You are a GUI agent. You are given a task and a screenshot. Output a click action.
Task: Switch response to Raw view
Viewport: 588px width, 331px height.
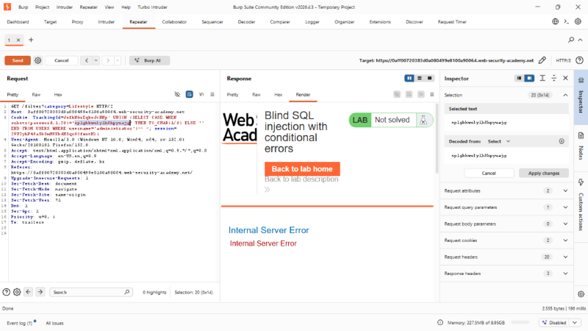[256, 95]
